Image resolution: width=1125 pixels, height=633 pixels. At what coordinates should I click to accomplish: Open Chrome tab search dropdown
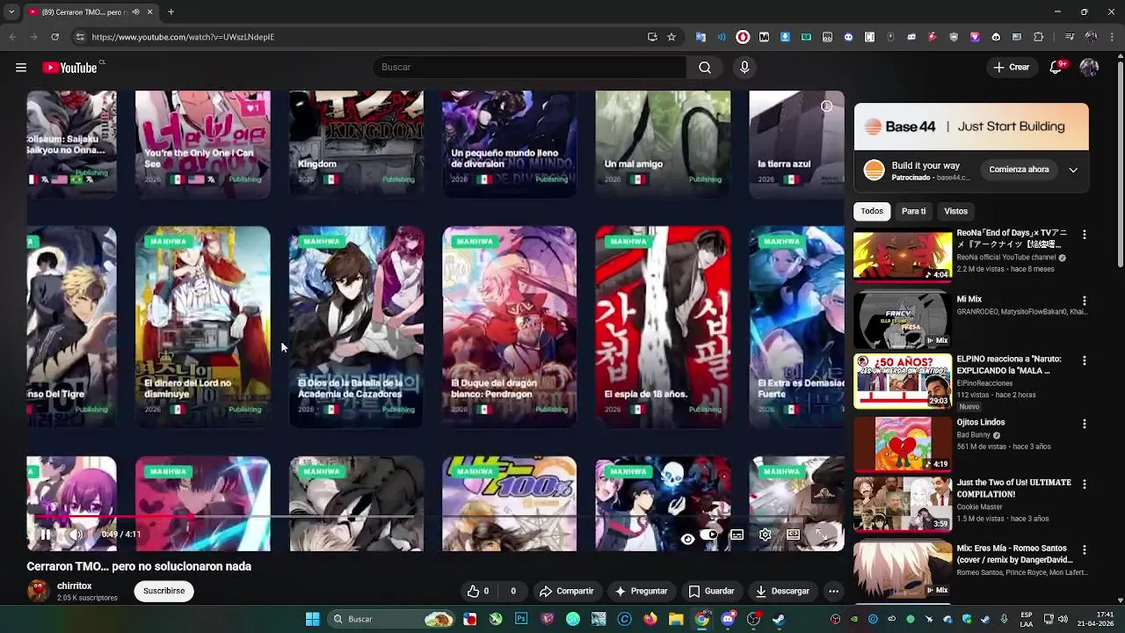[x=12, y=12]
